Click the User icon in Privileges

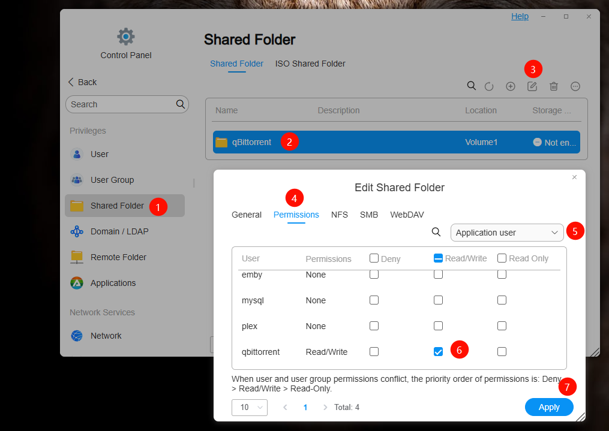(77, 154)
